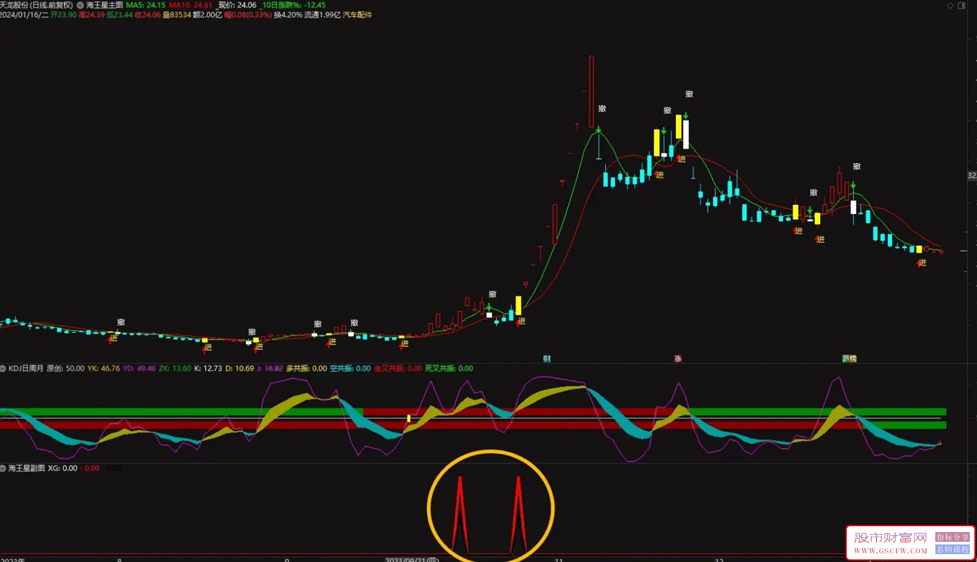Click the MA5: 24.15 value

(146, 5)
